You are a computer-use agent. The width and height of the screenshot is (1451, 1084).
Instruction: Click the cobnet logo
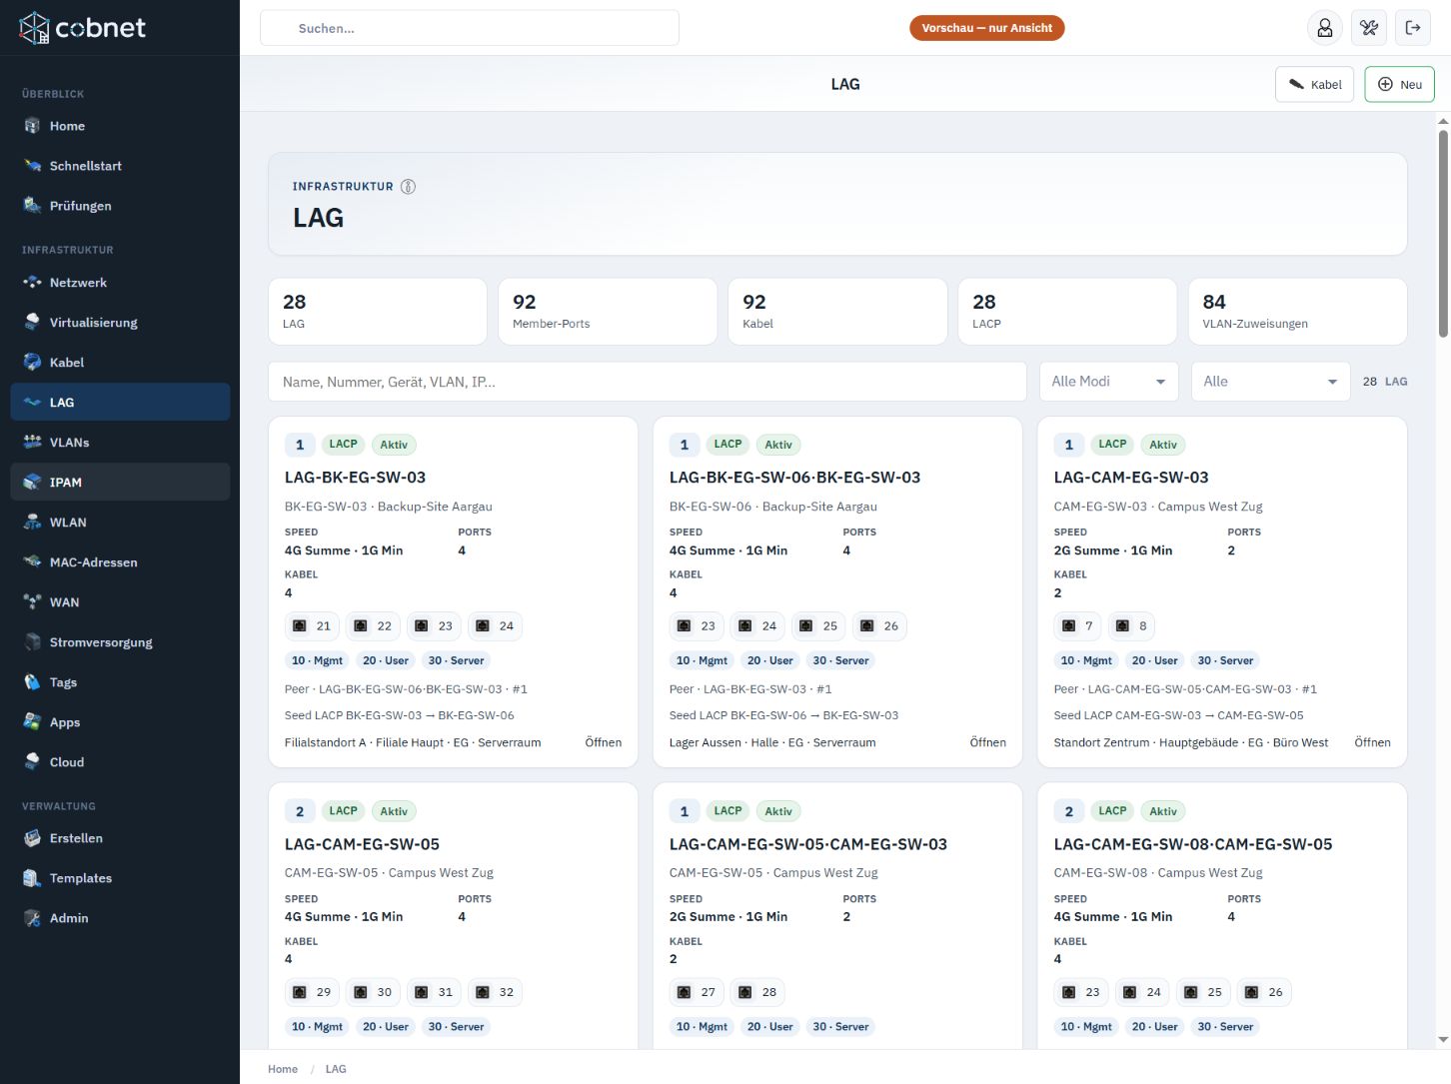(83, 28)
